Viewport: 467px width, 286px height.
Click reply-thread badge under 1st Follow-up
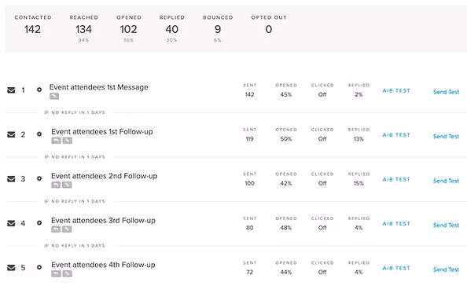coord(56,141)
